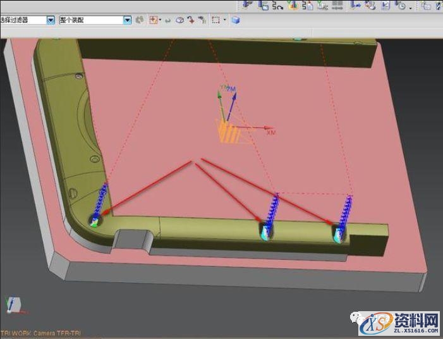Select the rightmost screw hole on part
This screenshot has width=443, height=339.
pyautogui.click(x=339, y=233)
